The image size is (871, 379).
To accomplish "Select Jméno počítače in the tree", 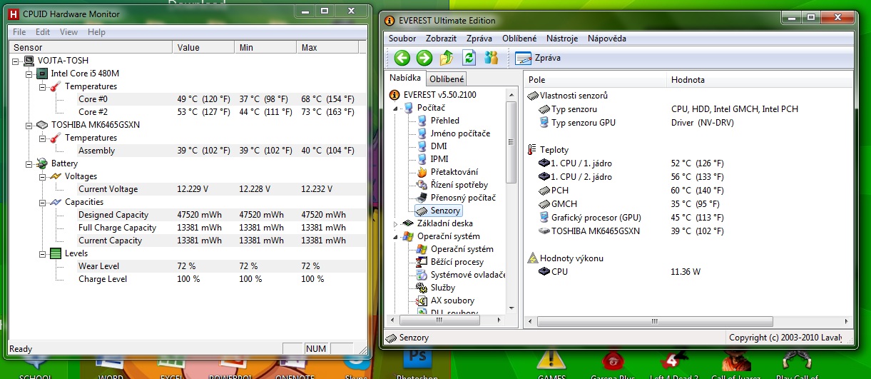I will click(453, 133).
